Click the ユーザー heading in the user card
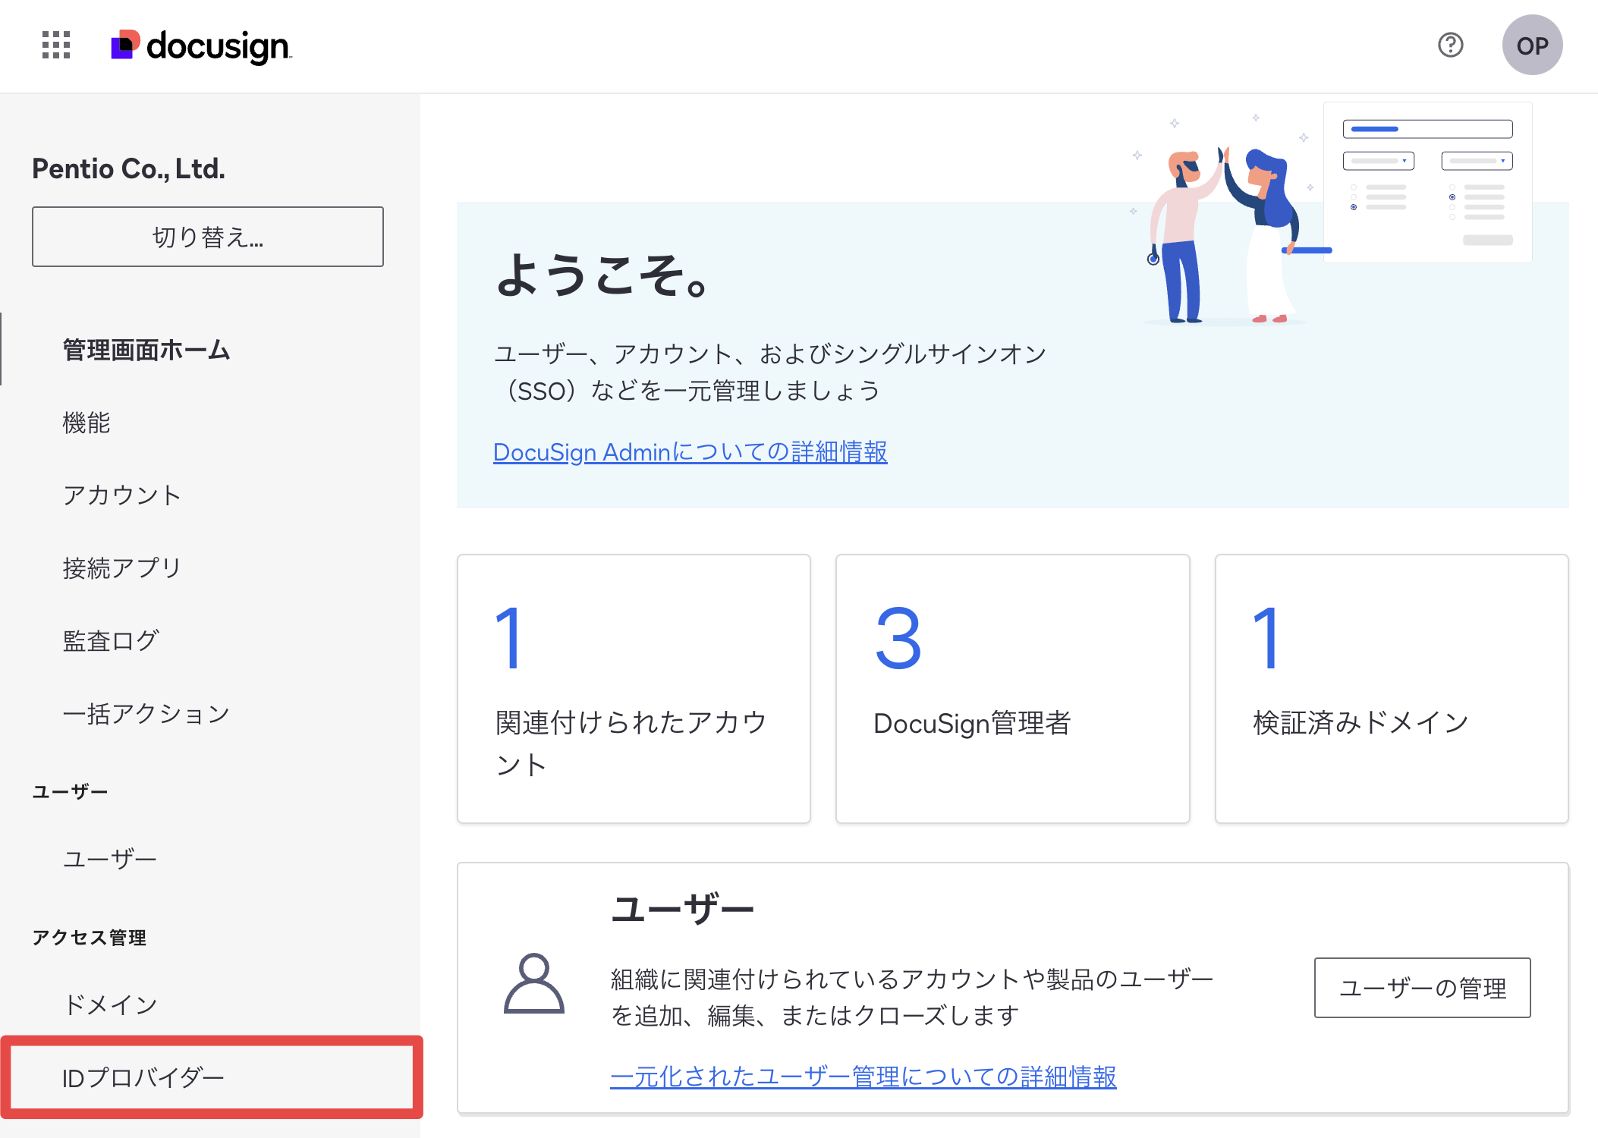This screenshot has height=1138, width=1598. (682, 909)
